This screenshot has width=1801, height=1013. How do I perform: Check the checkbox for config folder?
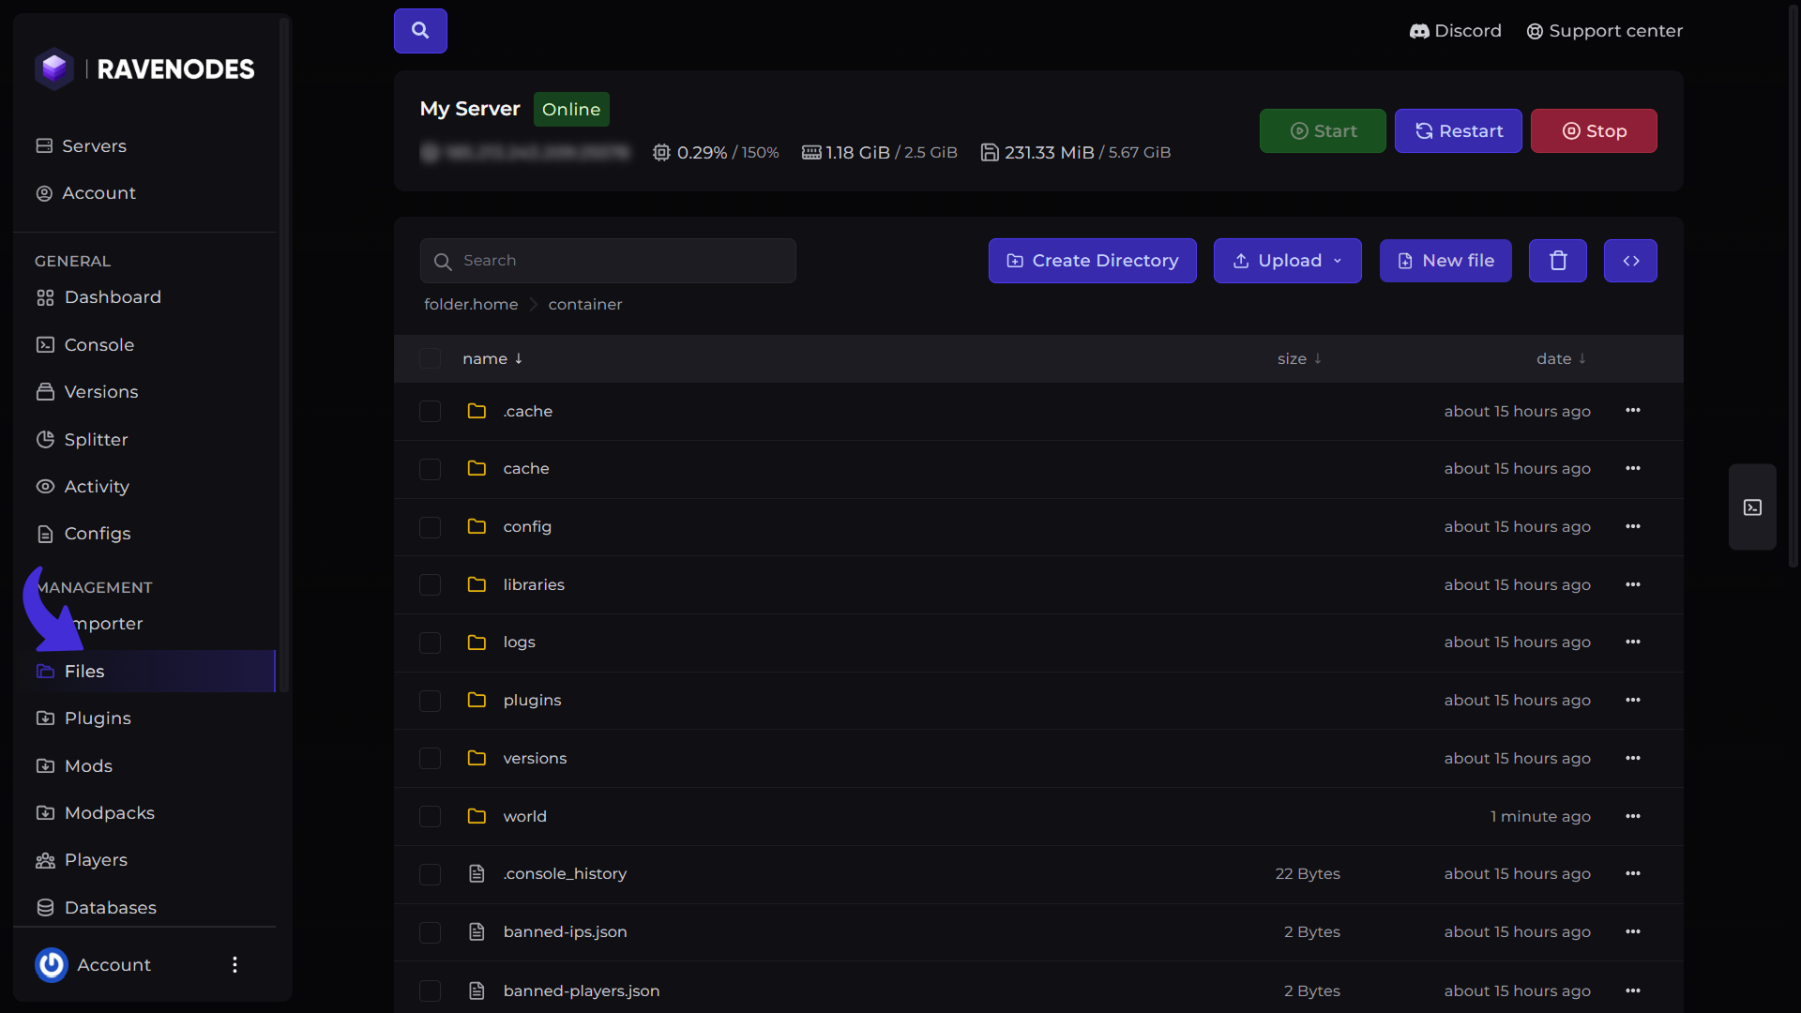[430, 527]
